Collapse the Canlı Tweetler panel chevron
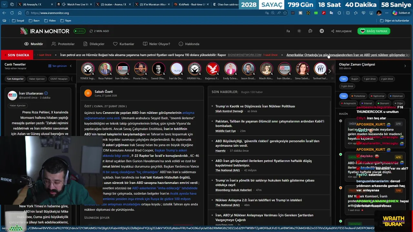 (x=71, y=66)
